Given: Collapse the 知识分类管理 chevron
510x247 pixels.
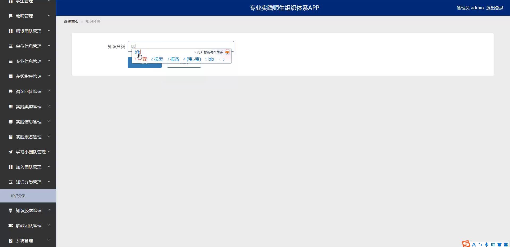Looking at the screenshot, I should pyautogui.click(x=49, y=182).
